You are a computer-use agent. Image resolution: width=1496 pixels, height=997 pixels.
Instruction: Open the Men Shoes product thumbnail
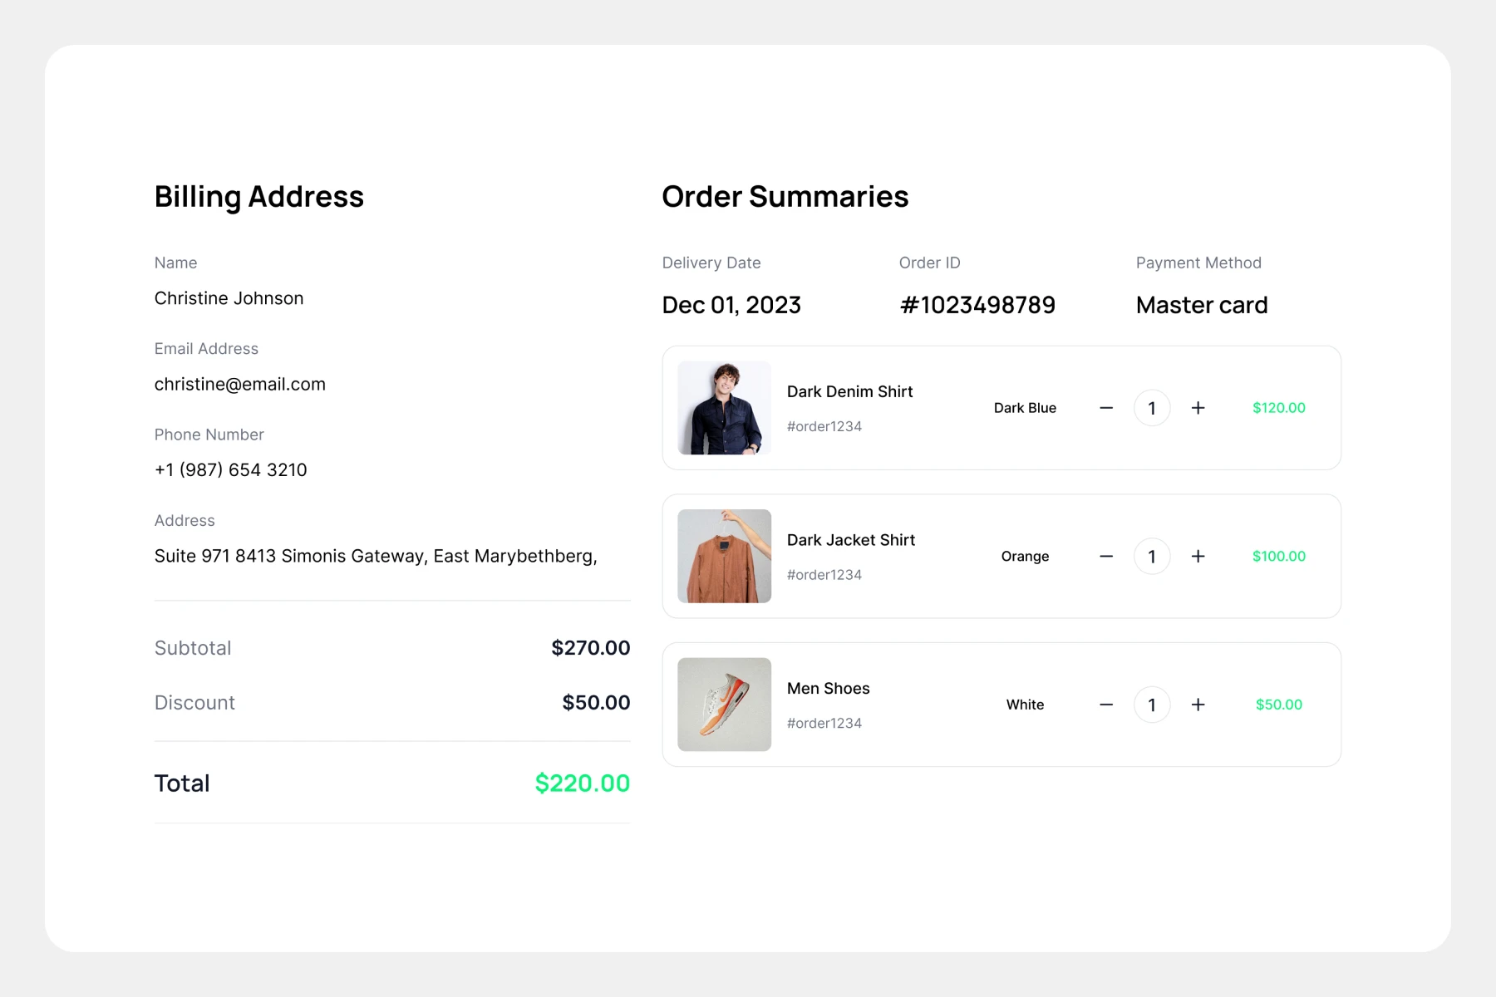point(724,705)
